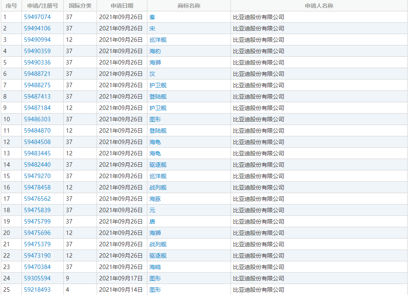This screenshot has height=295, width=408.
Task: Open registration number 59478458
Action: 37,187
